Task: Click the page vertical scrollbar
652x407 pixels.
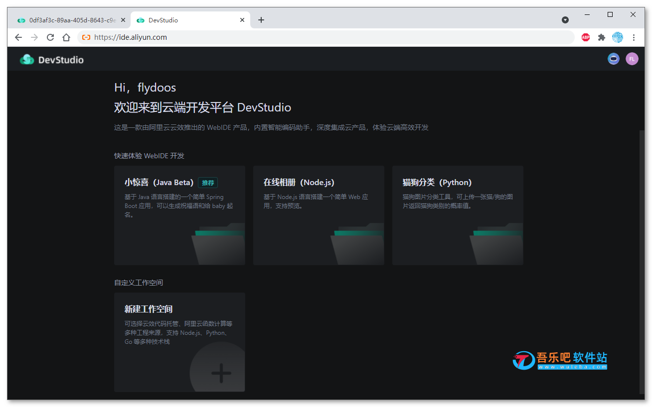Action: (642, 261)
